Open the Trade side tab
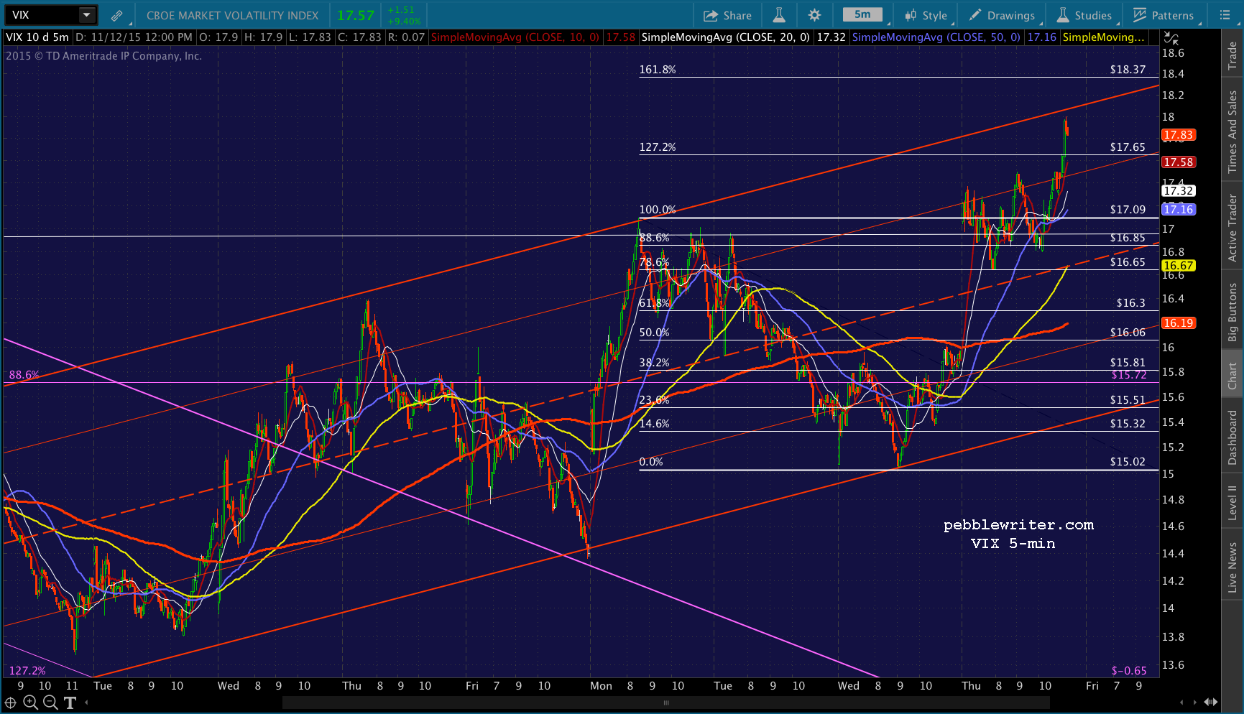The height and width of the screenshot is (714, 1244). pos(1233,55)
